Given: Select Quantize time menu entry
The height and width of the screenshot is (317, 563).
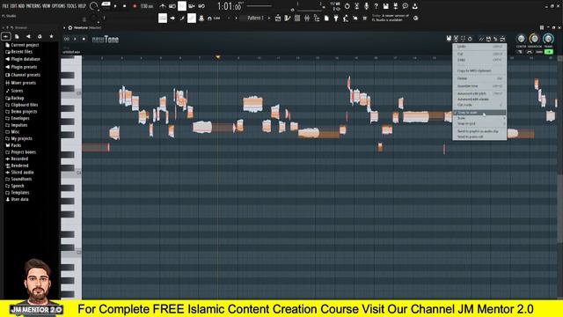Looking at the screenshot, I should click(x=479, y=86).
